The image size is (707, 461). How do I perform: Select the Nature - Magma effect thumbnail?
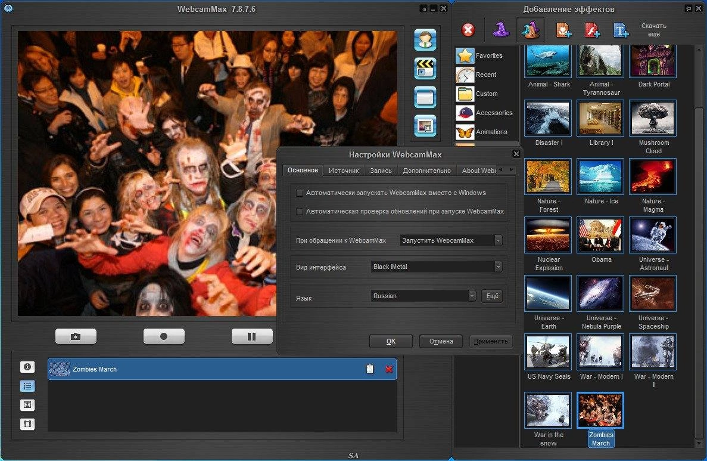652,177
